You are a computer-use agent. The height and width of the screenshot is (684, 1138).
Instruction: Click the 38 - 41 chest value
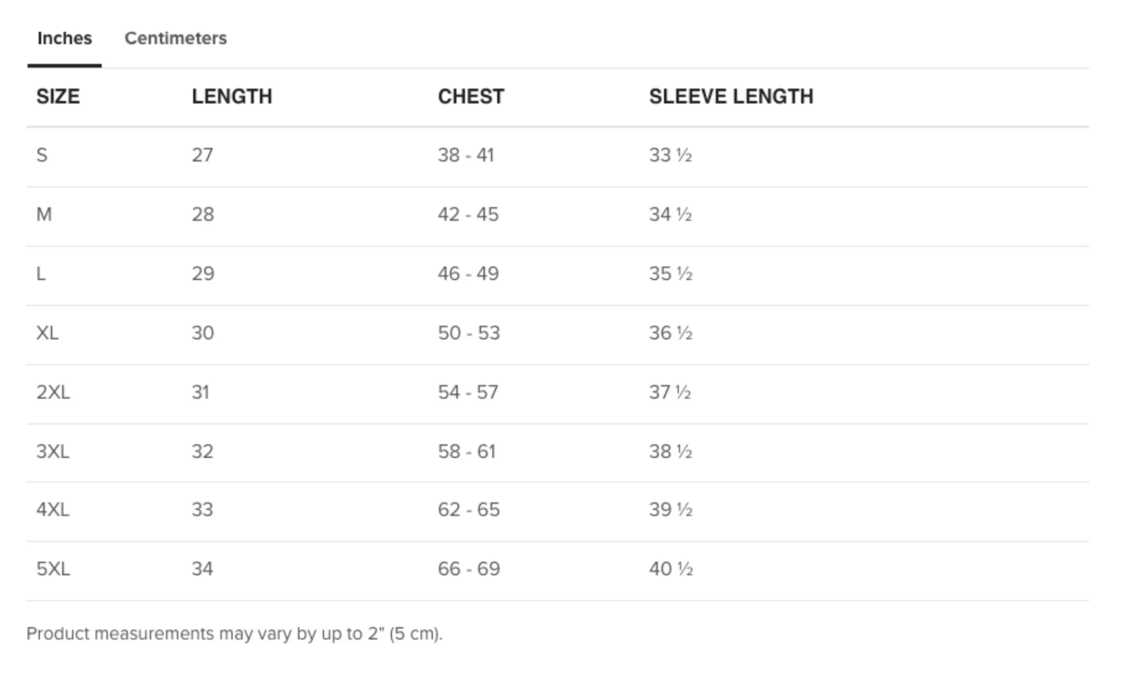466,155
